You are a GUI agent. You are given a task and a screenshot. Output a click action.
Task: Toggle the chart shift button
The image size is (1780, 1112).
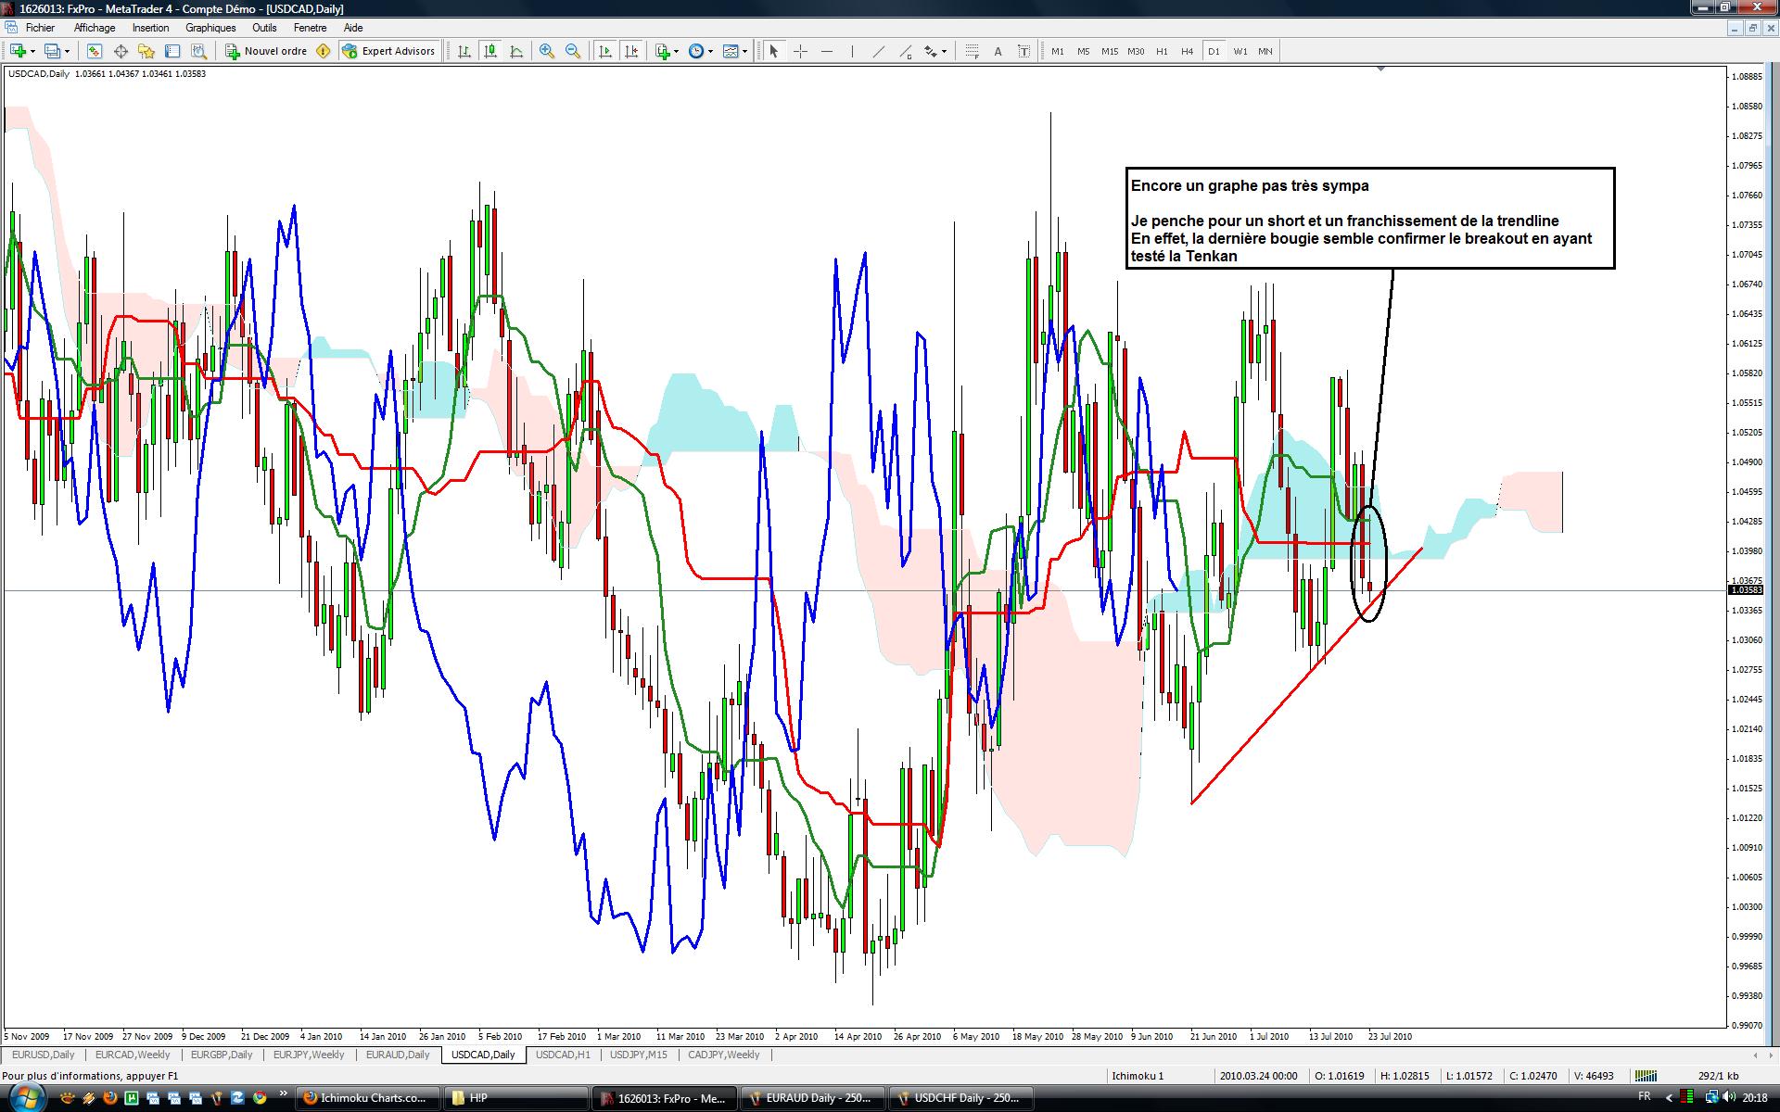click(631, 51)
